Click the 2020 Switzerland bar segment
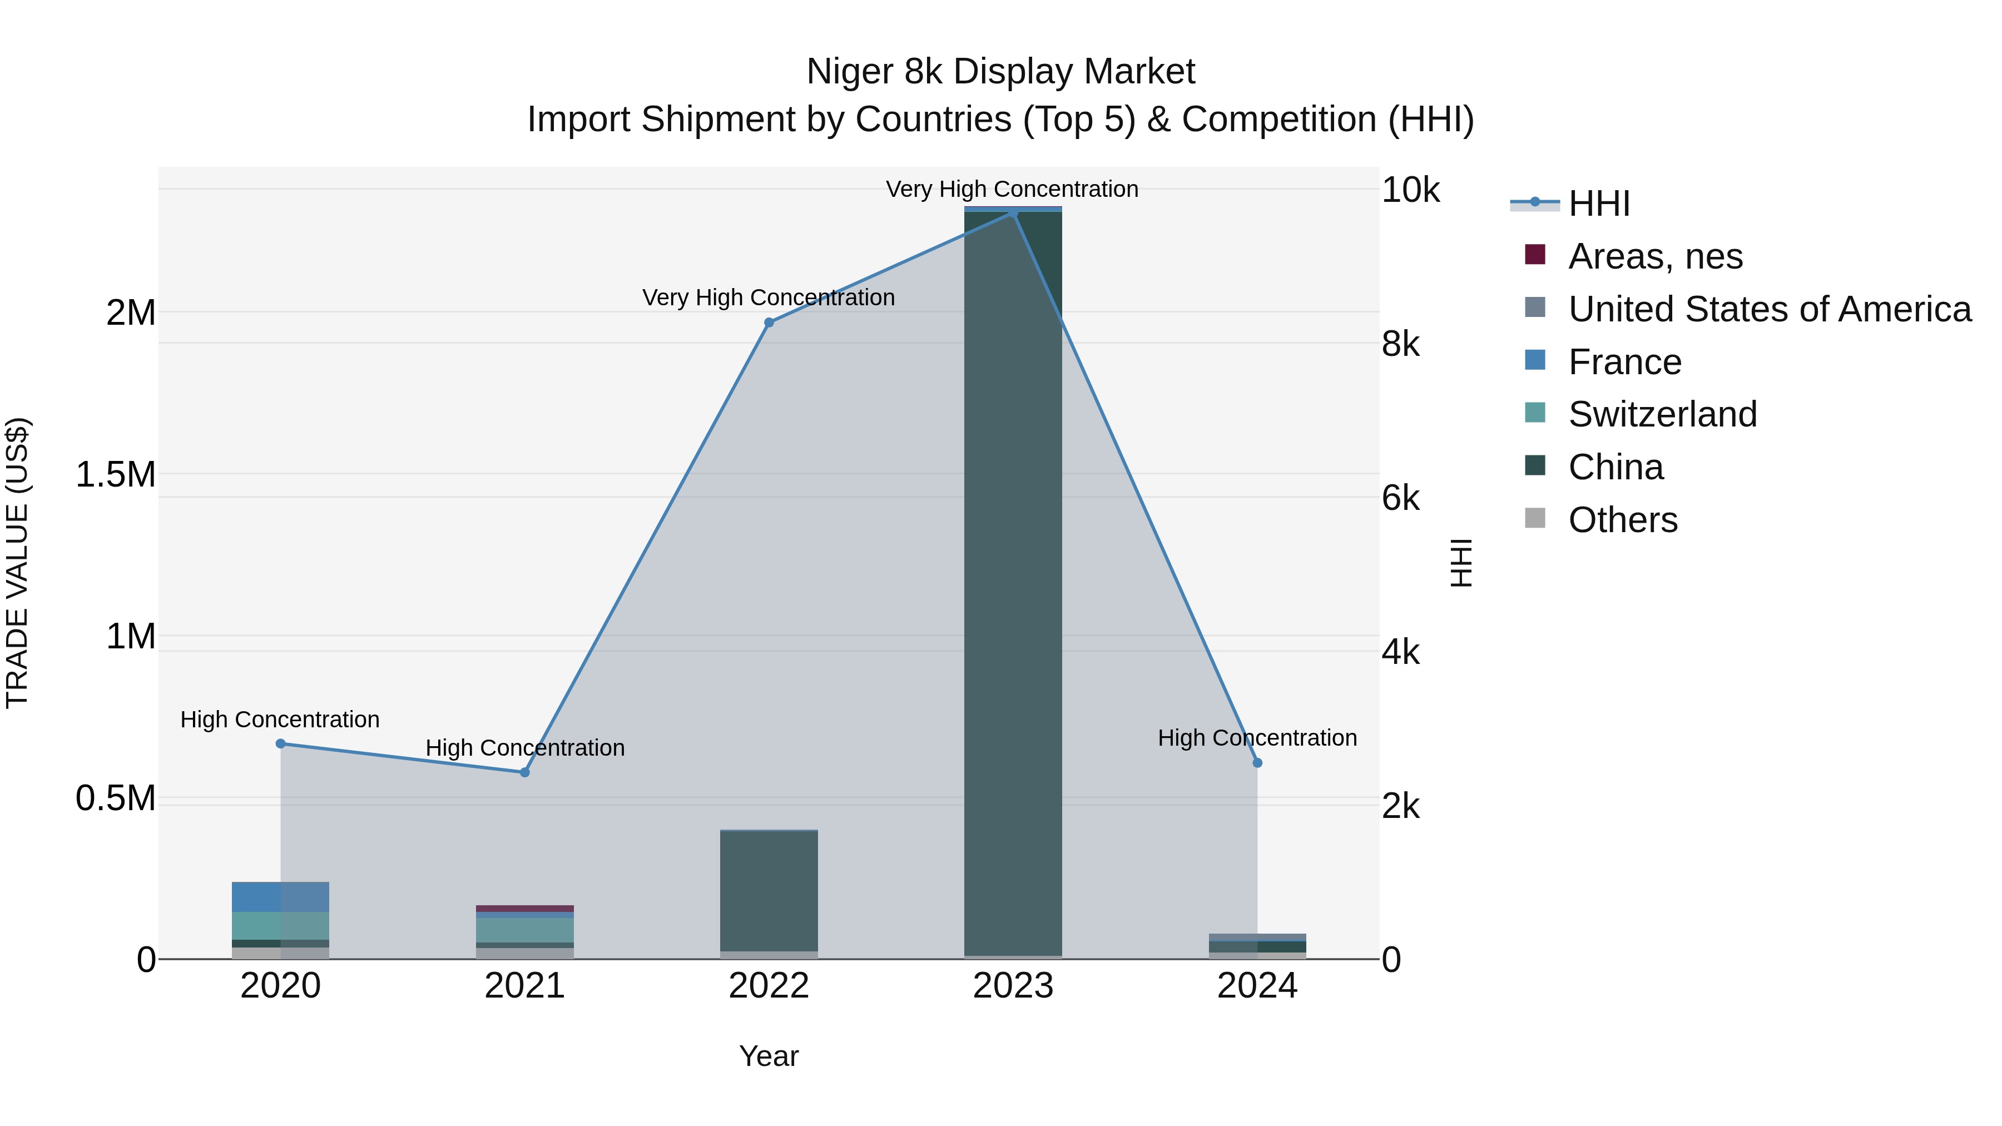Screen dimensions: 2002x1126 point(281,926)
